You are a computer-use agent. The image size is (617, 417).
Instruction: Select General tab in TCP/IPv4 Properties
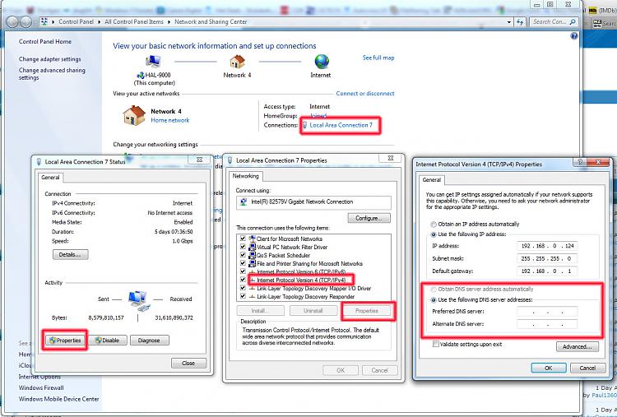point(431,180)
